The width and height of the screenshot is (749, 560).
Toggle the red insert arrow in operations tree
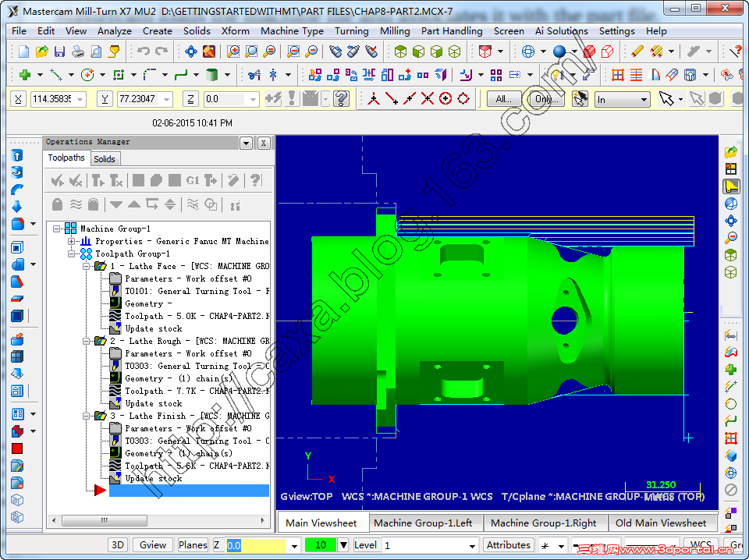pyautogui.click(x=100, y=491)
